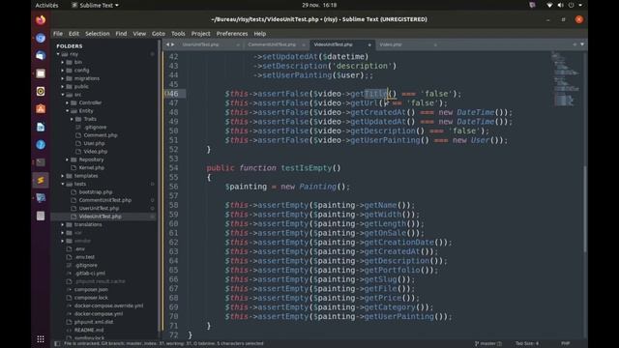Open Ubuntu Software from the dock
Image resolution: width=619 pixels, height=348 pixels.
coord(41,109)
